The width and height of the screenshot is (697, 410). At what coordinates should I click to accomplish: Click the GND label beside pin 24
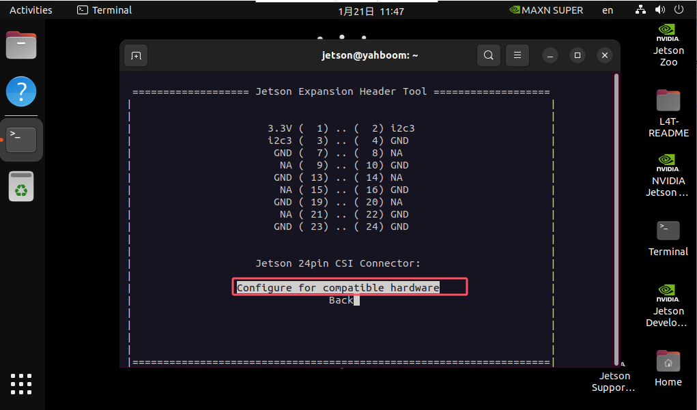(x=399, y=226)
